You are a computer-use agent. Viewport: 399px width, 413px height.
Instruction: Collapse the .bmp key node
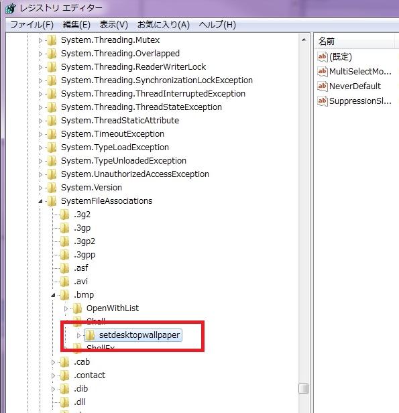tap(53, 295)
